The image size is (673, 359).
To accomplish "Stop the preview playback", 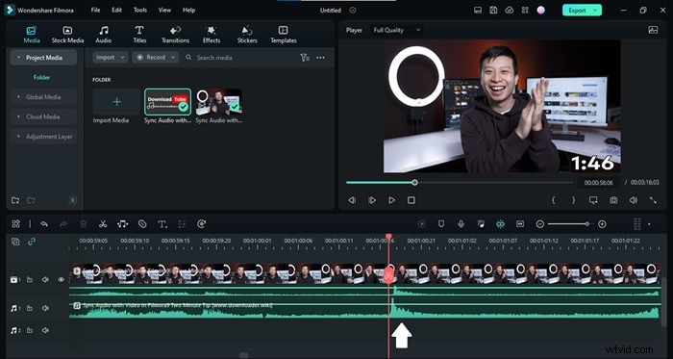I will click(411, 200).
